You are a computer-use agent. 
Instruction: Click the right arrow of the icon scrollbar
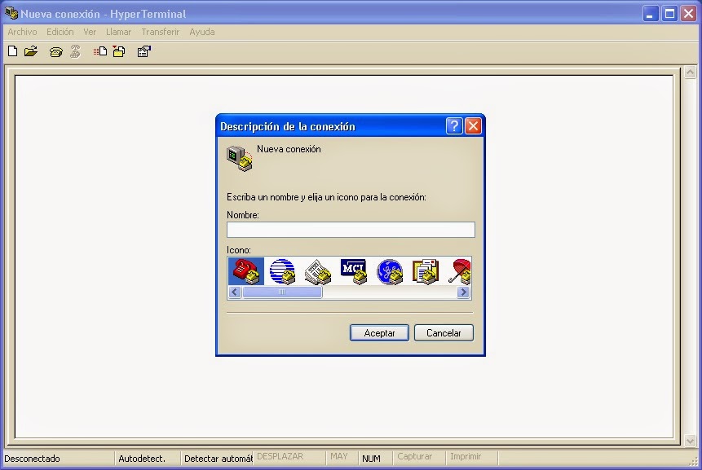[463, 292]
